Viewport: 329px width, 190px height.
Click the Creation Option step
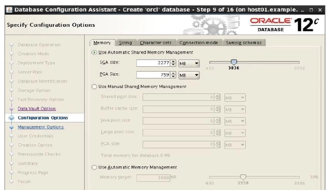coord(35,145)
